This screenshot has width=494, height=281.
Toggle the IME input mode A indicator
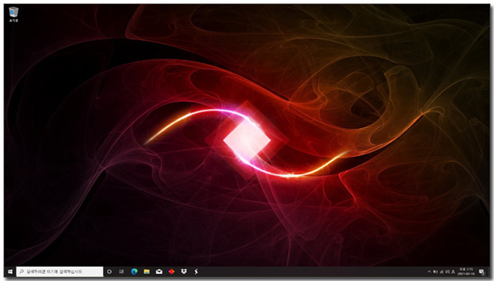(453, 272)
